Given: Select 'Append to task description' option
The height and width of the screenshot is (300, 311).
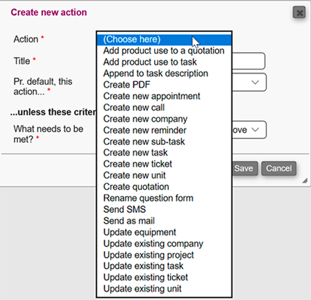Looking at the screenshot, I should [164, 74].
